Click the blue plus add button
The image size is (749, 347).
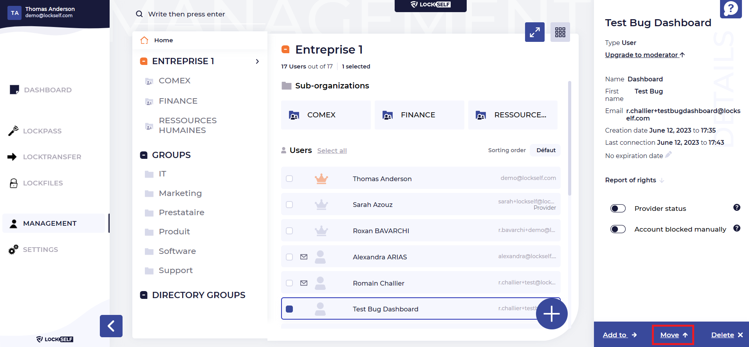(552, 314)
